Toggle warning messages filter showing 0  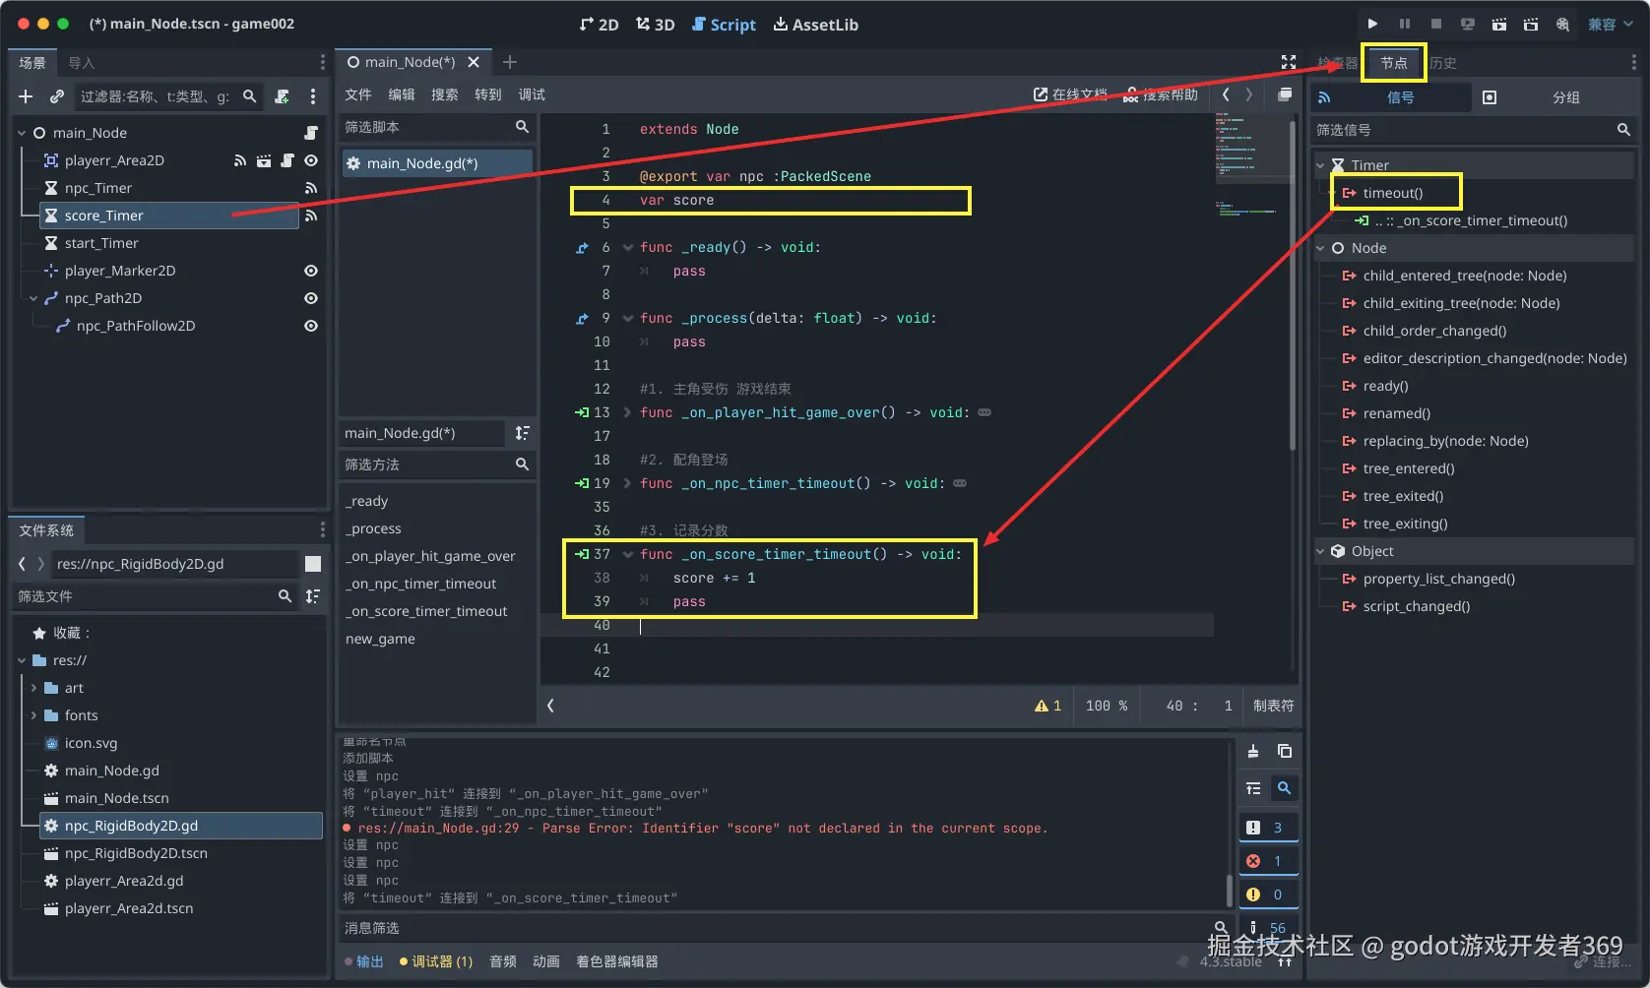coord(1267,895)
